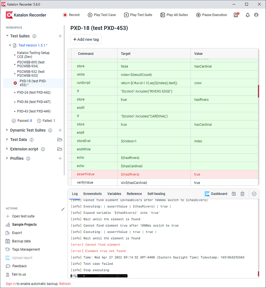Expand the Extension script section

click(7, 149)
